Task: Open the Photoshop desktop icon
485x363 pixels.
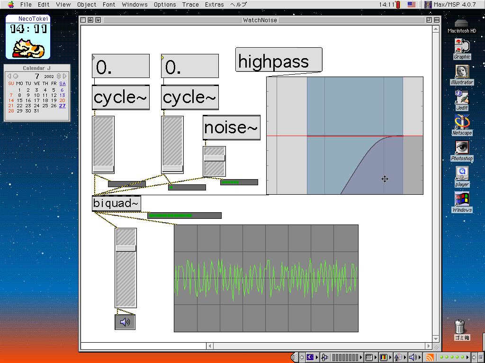Action: tap(462, 148)
